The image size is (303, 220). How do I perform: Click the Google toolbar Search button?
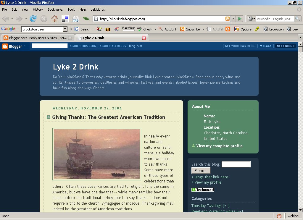point(83,29)
